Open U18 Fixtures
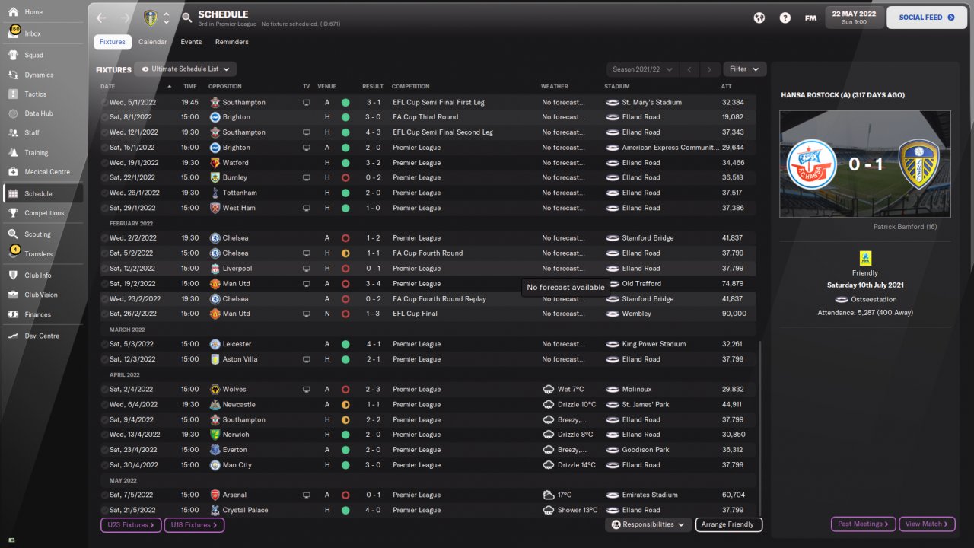Screen dimensions: 974x548 click(x=194, y=525)
